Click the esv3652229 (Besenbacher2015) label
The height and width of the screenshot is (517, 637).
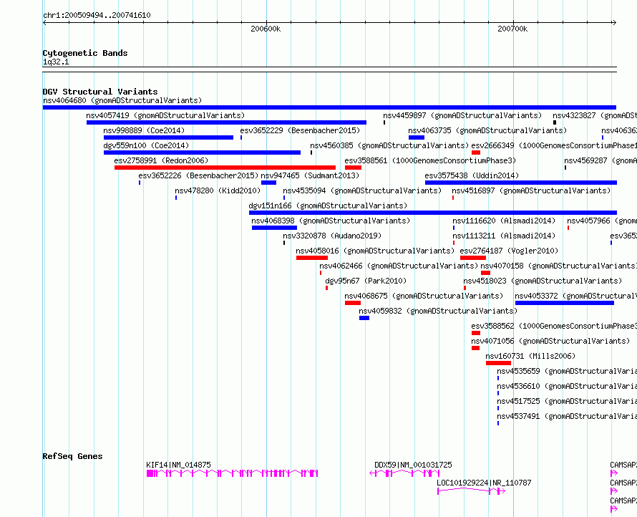[300, 130]
